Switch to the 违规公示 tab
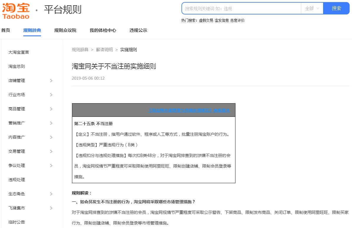The image size is (352, 228). pyautogui.click(x=138, y=30)
